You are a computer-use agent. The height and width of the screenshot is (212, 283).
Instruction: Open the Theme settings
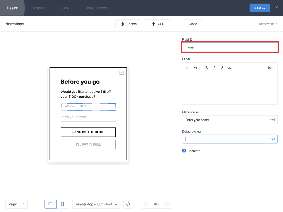(x=129, y=24)
